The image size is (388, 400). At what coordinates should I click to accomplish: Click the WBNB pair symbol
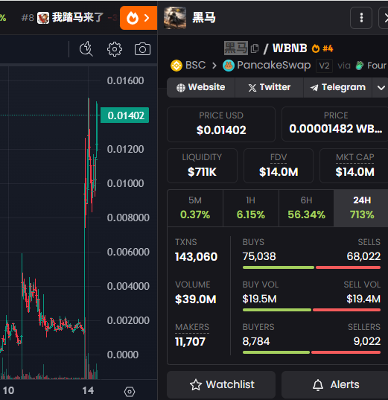[x=290, y=48]
